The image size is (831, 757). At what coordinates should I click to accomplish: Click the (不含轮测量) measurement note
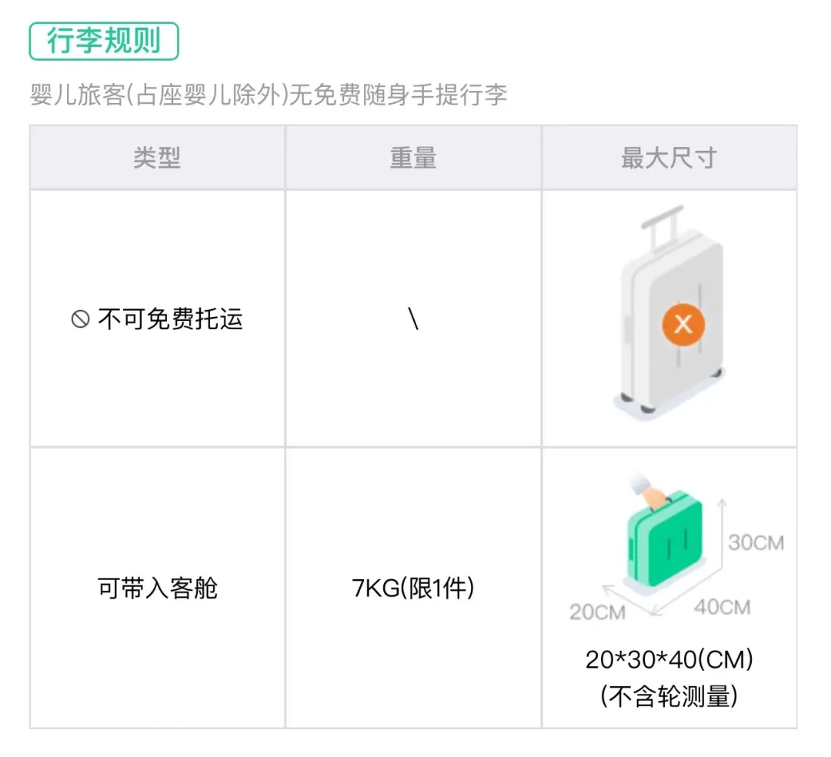[x=669, y=696]
